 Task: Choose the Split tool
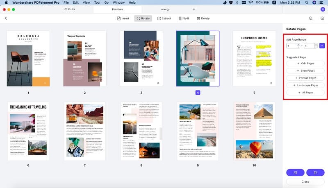pos(184,18)
